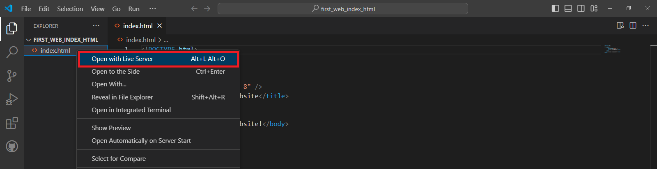This screenshot has height=169, width=657.
Task: Open the Extensions view
Action: pos(12,123)
